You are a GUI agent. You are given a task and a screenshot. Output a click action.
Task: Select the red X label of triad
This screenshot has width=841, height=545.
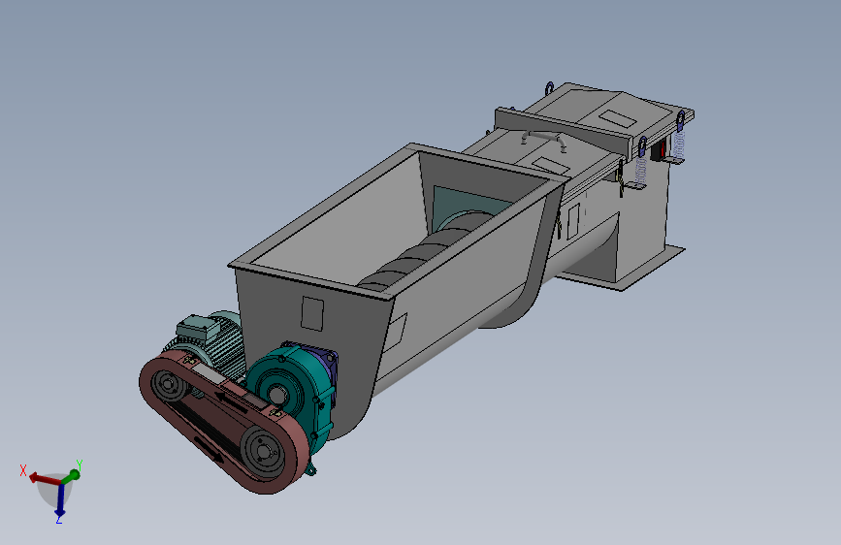tap(23, 470)
